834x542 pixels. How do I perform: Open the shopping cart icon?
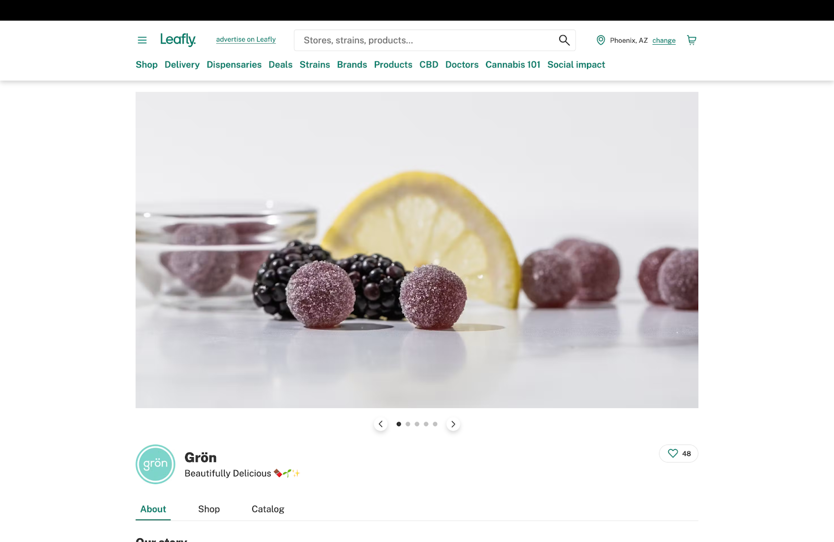[x=691, y=40]
